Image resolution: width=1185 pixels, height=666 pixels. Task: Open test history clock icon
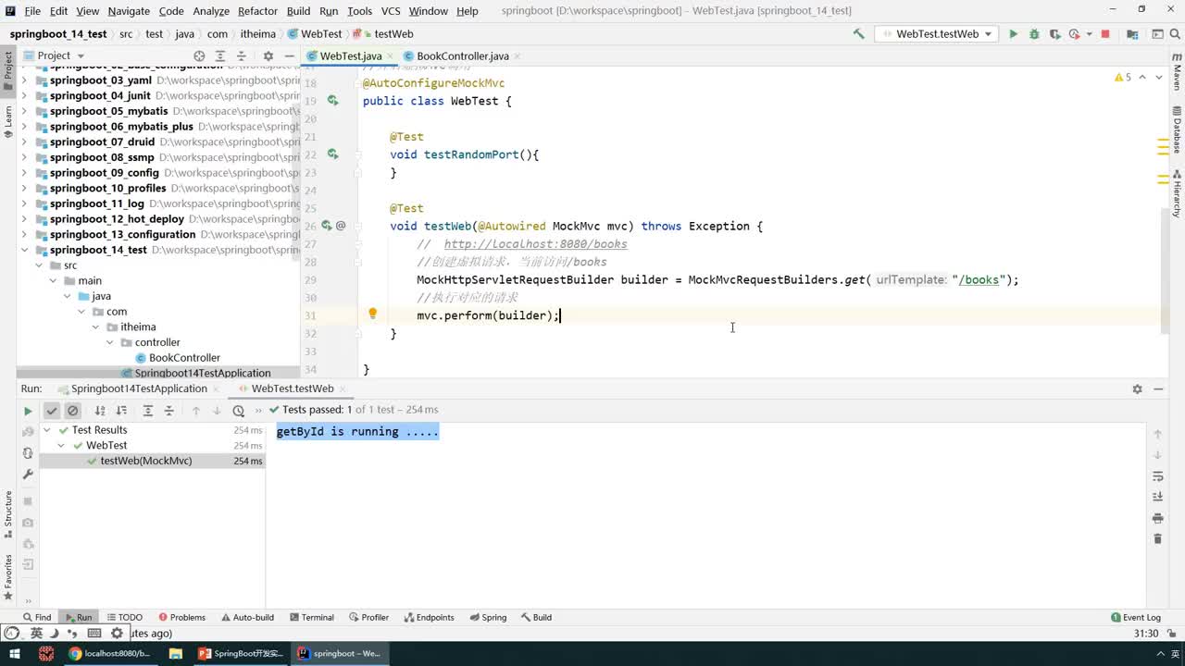[239, 411]
